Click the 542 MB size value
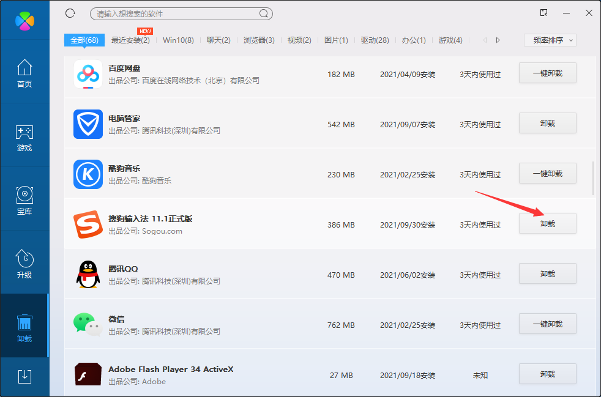The height and width of the screenshot is (397, 601). click(x=341, y=125)
